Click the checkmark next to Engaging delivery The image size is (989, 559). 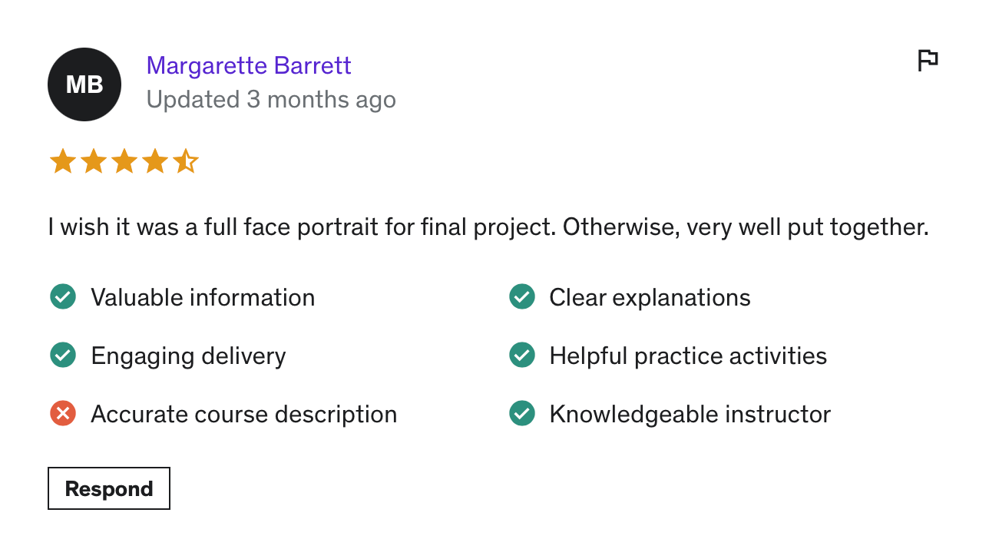tap(63, 356)
